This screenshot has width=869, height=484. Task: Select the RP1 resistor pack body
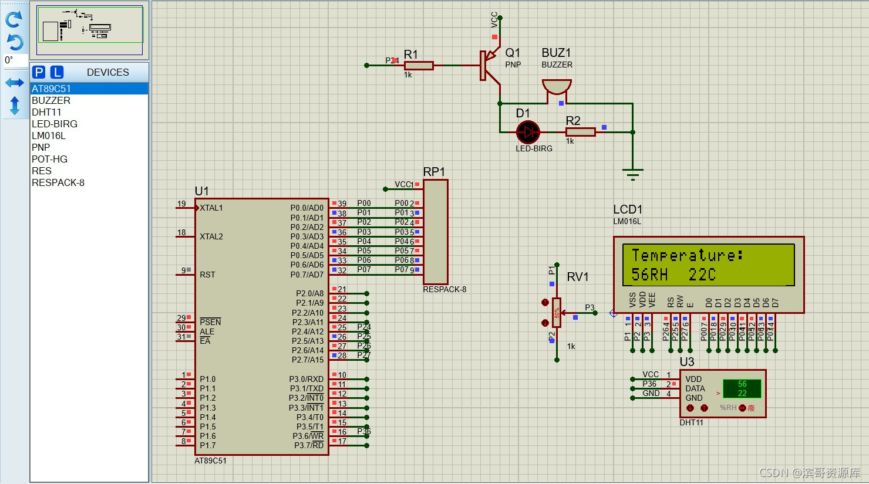pos(435,232)
